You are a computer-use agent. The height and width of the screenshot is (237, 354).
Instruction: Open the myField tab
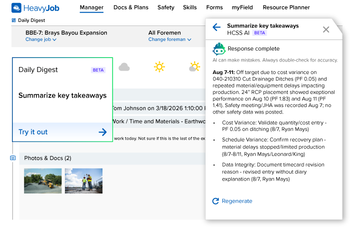[x=242, y=7]
